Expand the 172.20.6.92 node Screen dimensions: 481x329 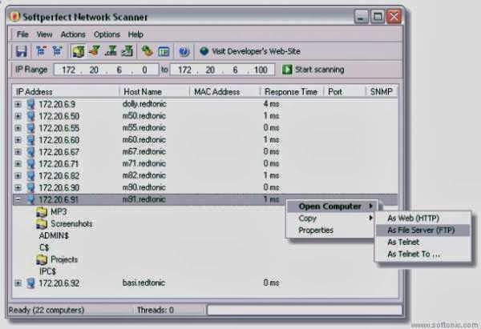tap(18, 283)
